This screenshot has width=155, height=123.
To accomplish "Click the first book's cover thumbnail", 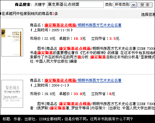I will pos(12,43).
